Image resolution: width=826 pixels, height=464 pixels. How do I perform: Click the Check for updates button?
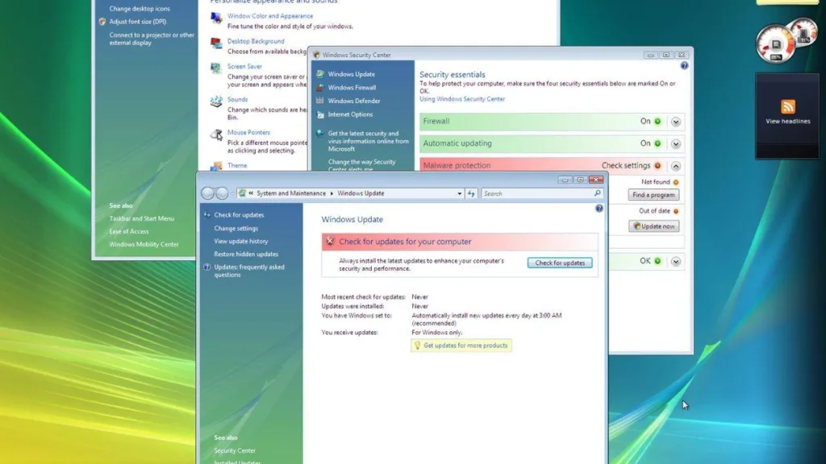tap(560, 263)
